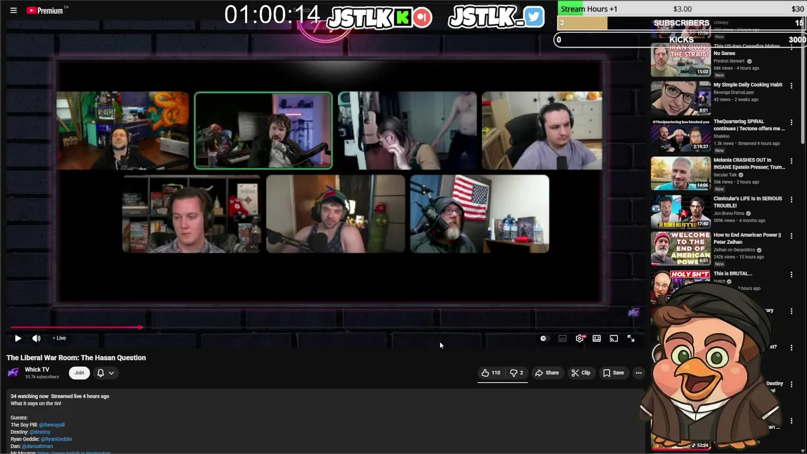Open @dansaltman link in description
Image resolution: width=807 pixels, height=454 pixels.
click(x=37, y=446)
